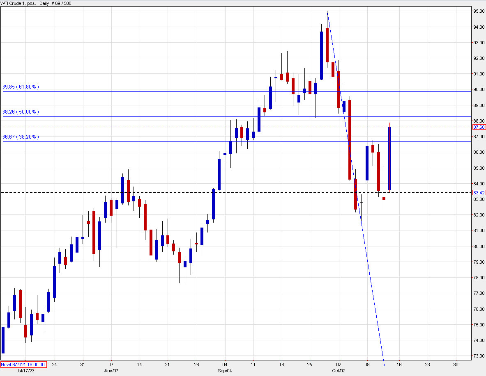Screen dimensions: 486x376
Task: Select the Nov/08/2021 19:00:00 date box
Action: point(23,364)
